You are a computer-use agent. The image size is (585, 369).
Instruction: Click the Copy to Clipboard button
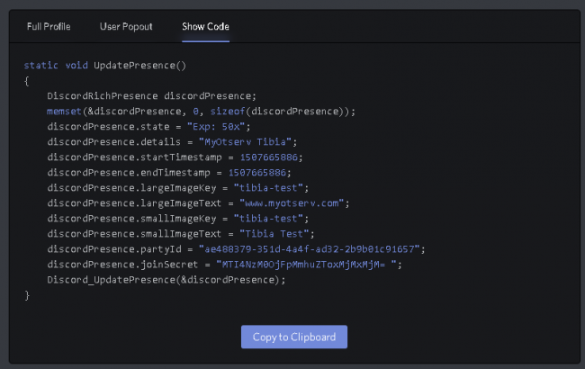pos(294,337)
